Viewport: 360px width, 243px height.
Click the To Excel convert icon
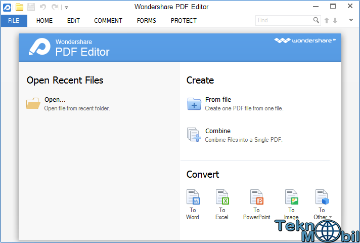pyautogui.click(x=222, y=197)
